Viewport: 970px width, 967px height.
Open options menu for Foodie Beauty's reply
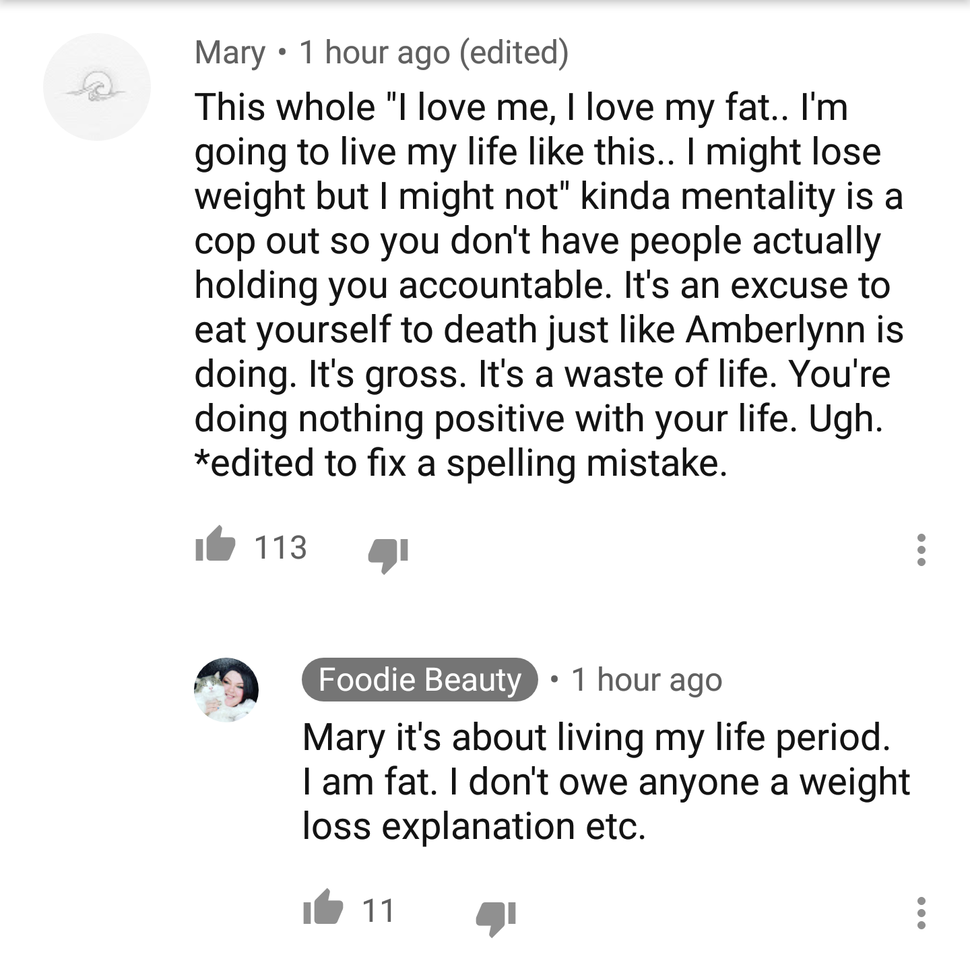(922, 913)
